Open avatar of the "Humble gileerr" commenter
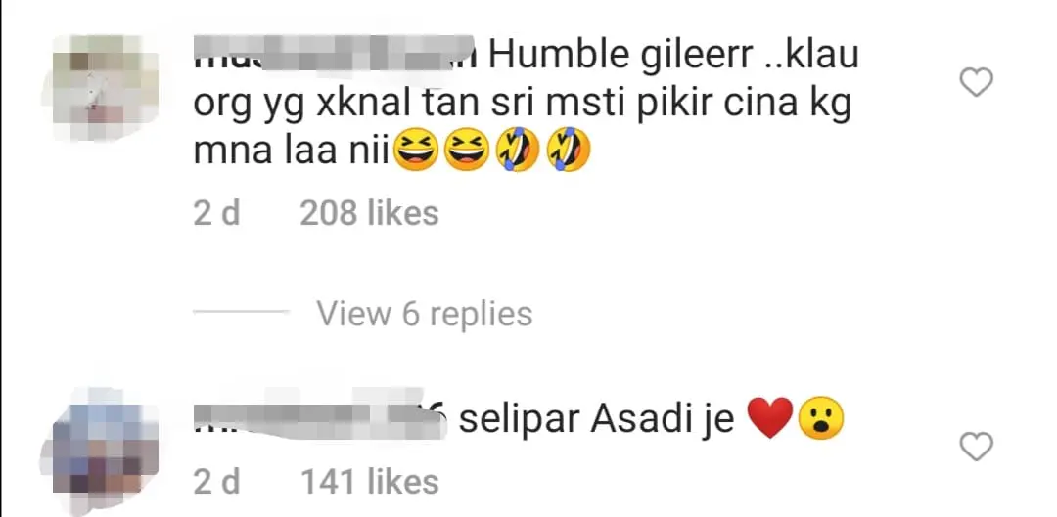The width and height of the screenshot is (1057, 517). tap(103, 86)
